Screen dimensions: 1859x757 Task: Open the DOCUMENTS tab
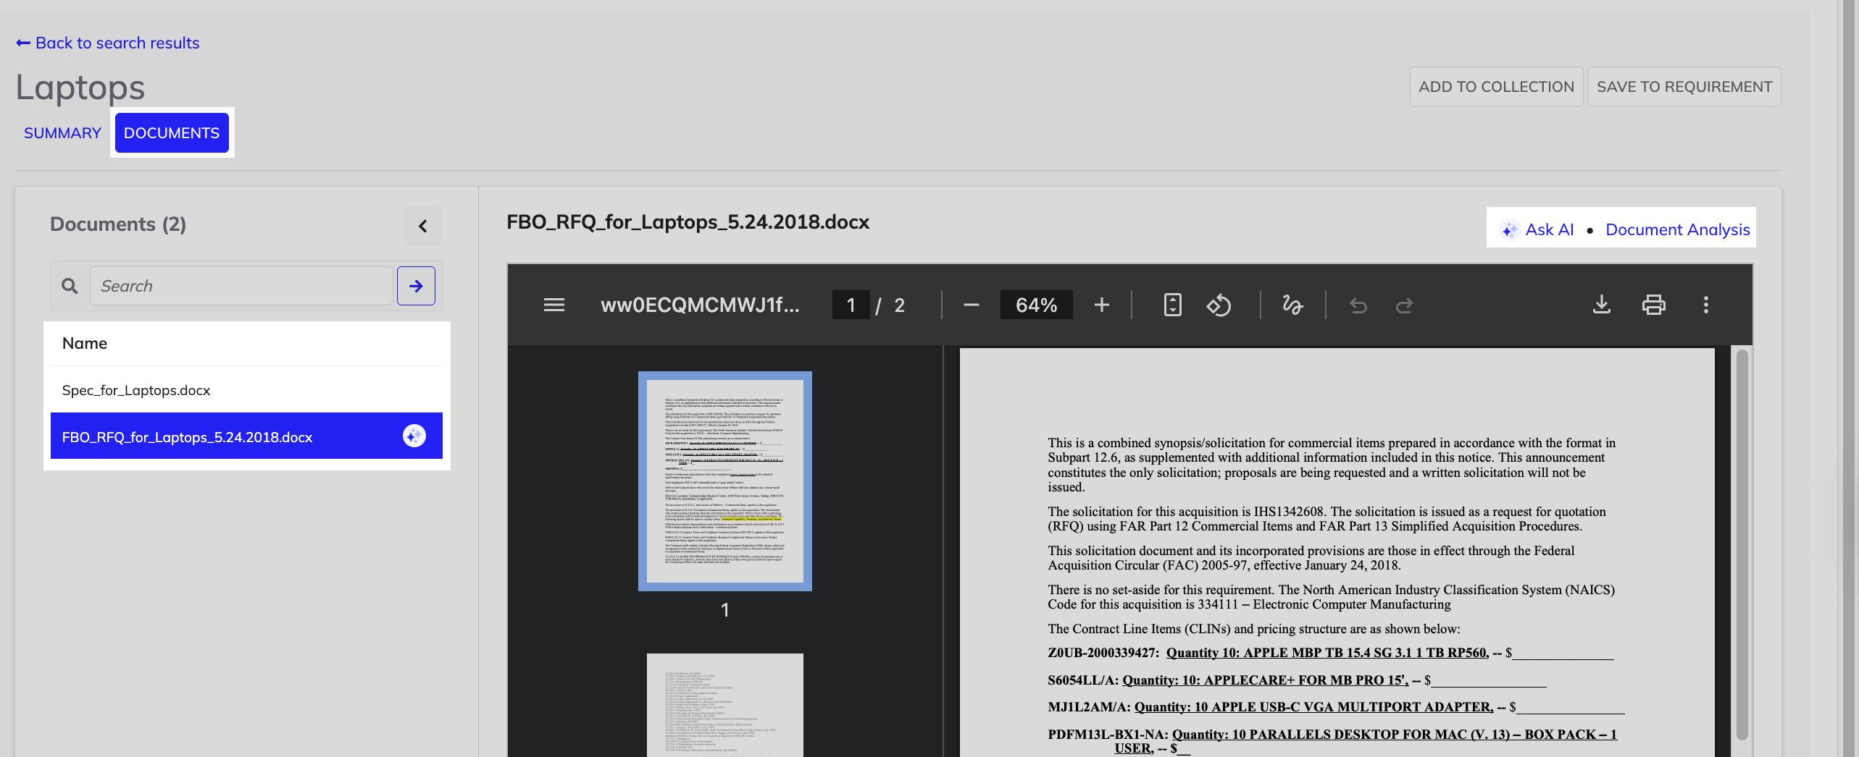click(x=172, y=133)
